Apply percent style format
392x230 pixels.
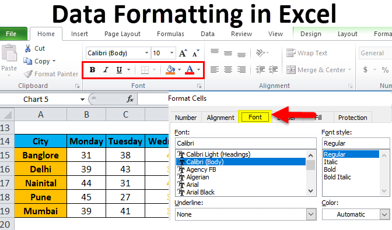coord(385,70)
